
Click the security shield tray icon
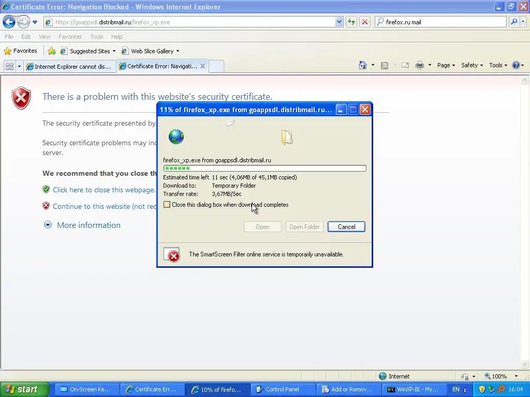point(482,389)
